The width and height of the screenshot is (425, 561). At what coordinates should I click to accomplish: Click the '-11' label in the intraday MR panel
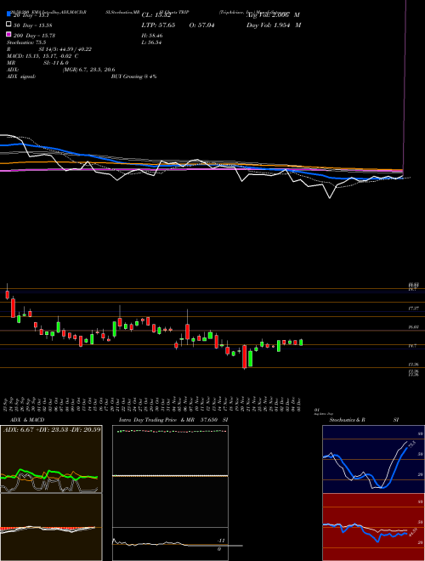[x=221, y=541]
